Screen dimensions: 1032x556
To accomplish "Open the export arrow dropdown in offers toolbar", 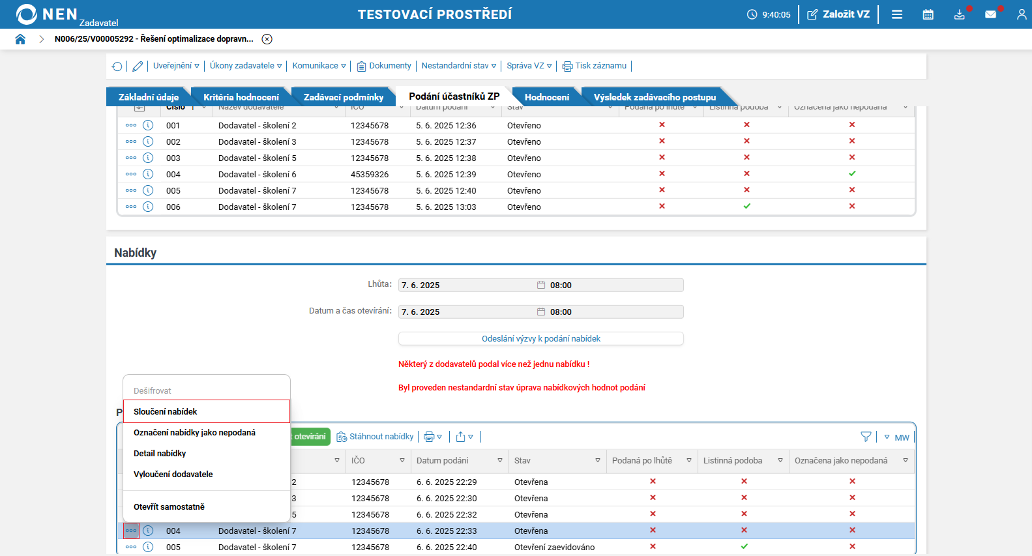I will (x=464, y=437).
